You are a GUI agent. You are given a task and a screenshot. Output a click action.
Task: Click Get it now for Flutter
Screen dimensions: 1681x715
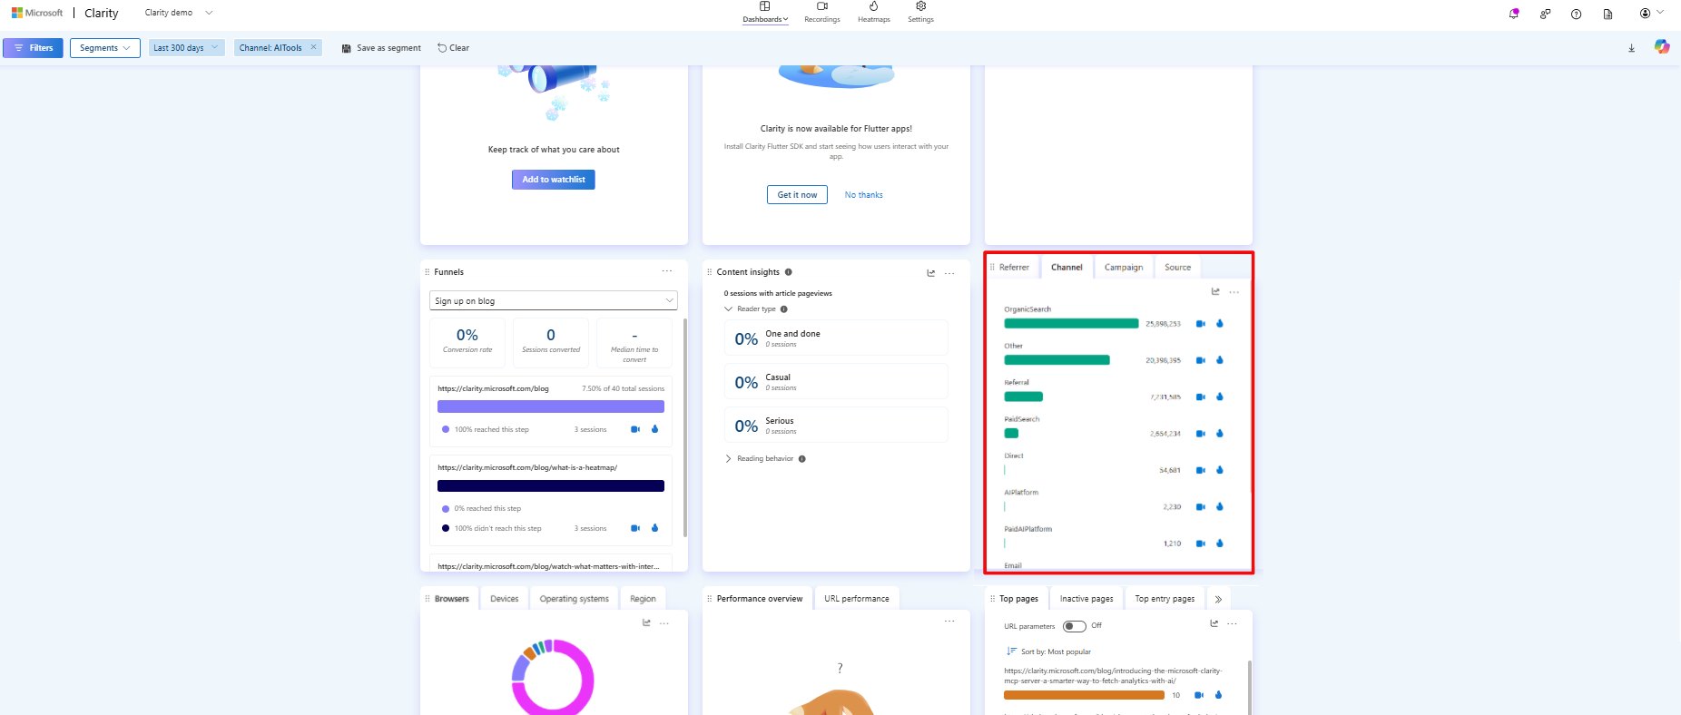click(797, 194)
